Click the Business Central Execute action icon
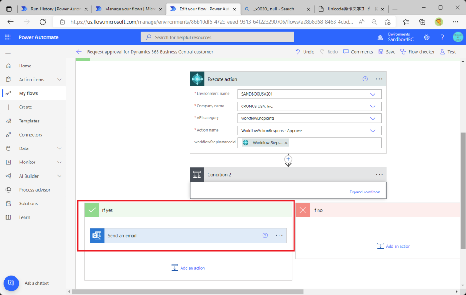Viewport: 466px width, 295px height. click(x=198, y=79)
